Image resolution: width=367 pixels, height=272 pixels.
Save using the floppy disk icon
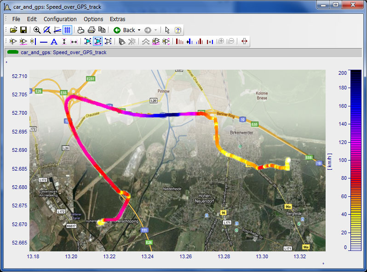tap(23, 30)
